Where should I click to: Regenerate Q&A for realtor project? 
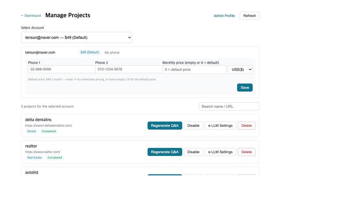[x=165, y=152]
